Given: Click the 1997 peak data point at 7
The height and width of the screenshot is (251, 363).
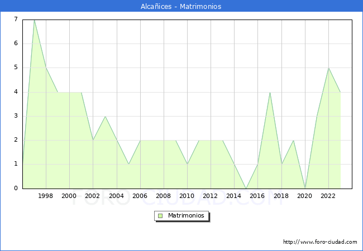Looking at the screenshot, I should (34, 20).
